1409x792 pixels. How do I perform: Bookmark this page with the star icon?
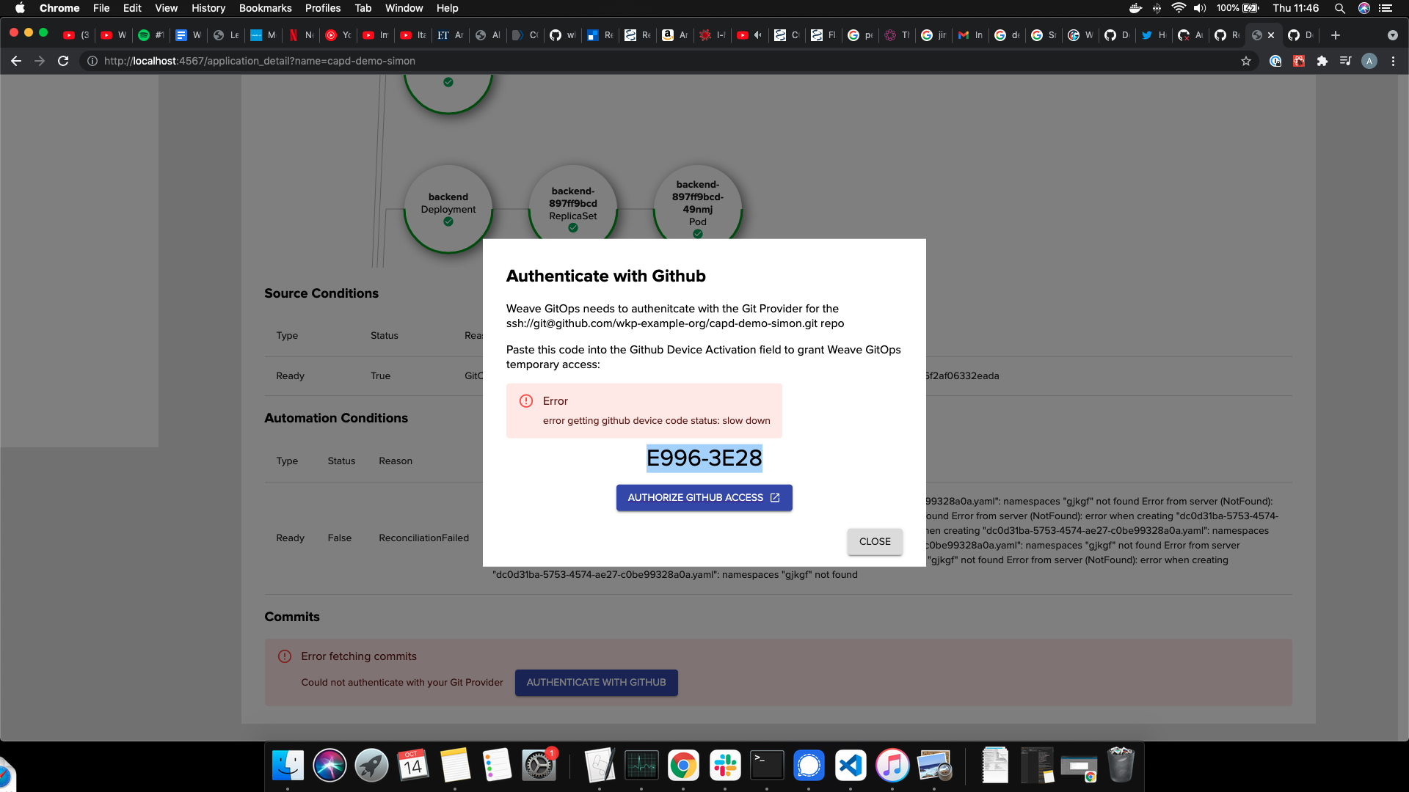pyautogui.click(x=1246, y=61)
